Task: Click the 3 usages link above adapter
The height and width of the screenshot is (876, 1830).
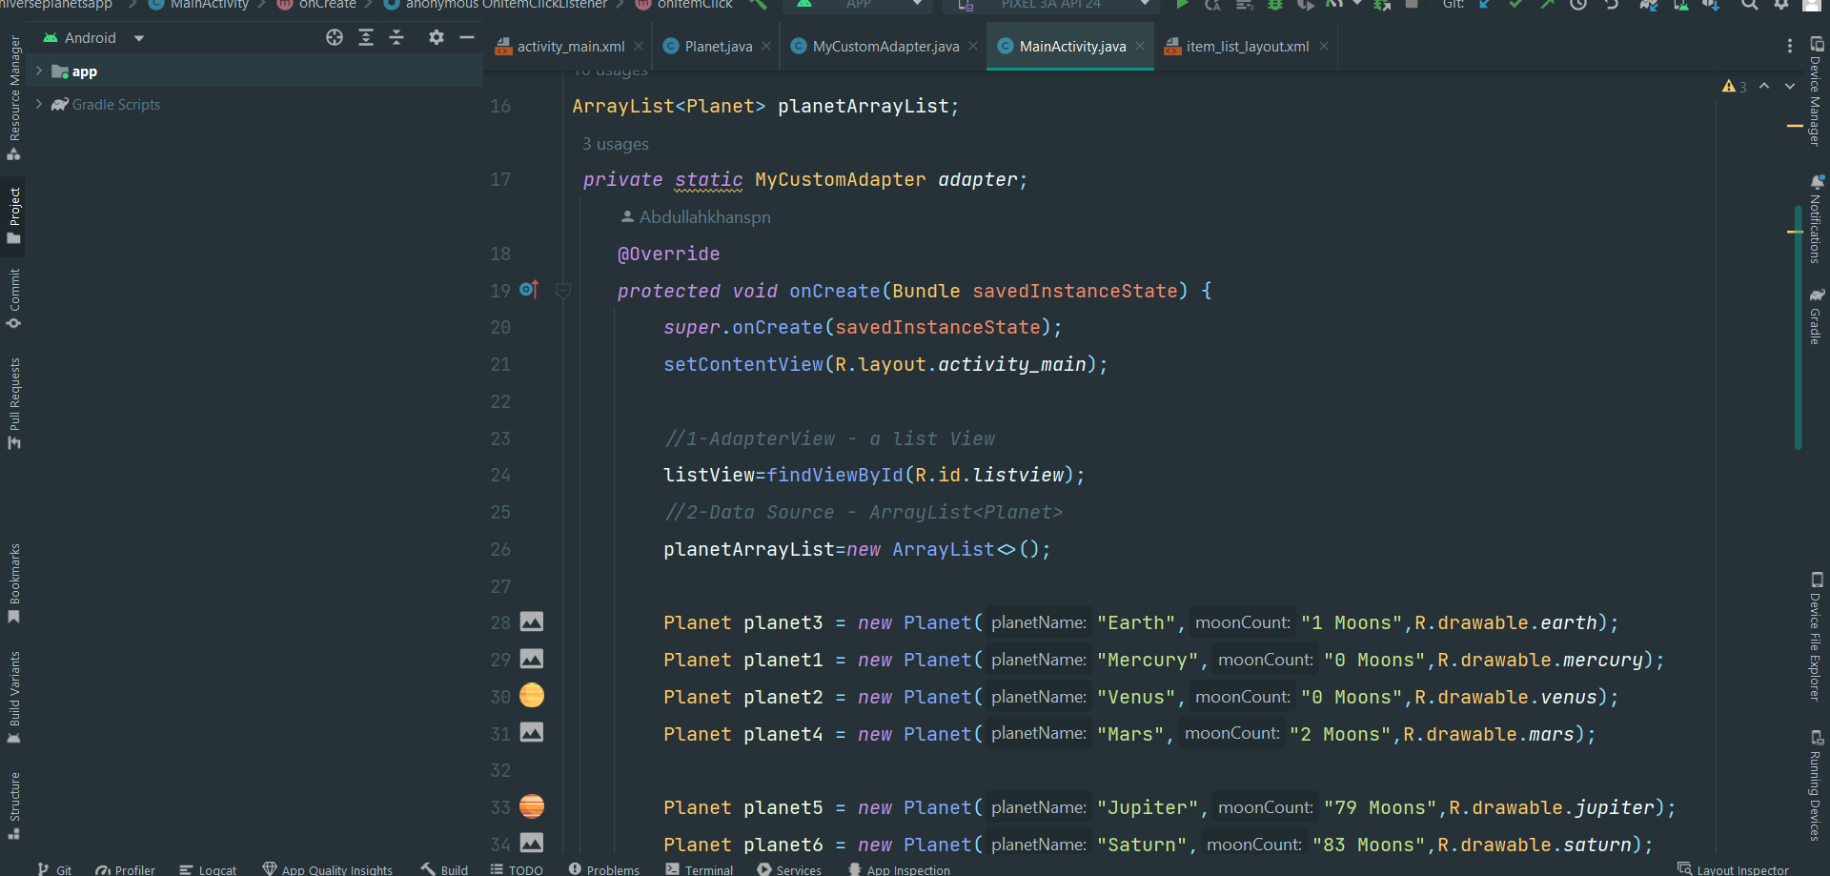Action: point(615,144)
